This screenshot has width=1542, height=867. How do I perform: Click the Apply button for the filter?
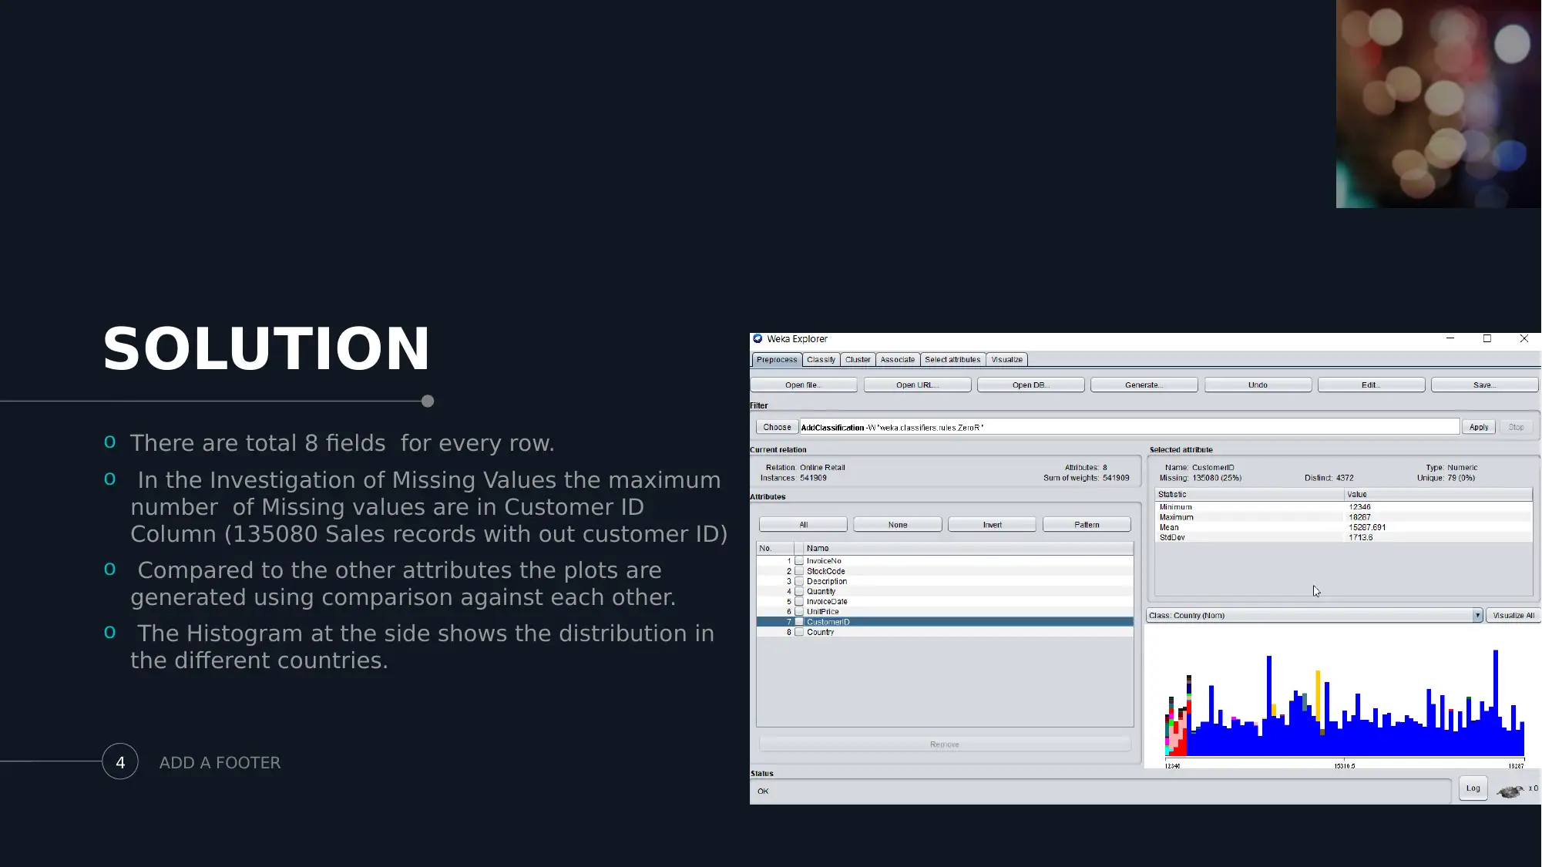point(1477,427)
